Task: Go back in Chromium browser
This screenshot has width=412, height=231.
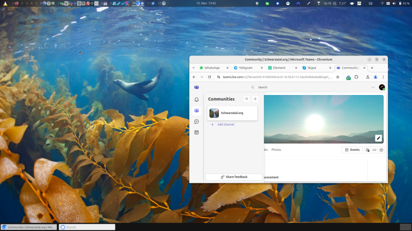Action: point(194,77)
